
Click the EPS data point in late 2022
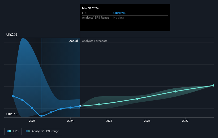[22, 100]
